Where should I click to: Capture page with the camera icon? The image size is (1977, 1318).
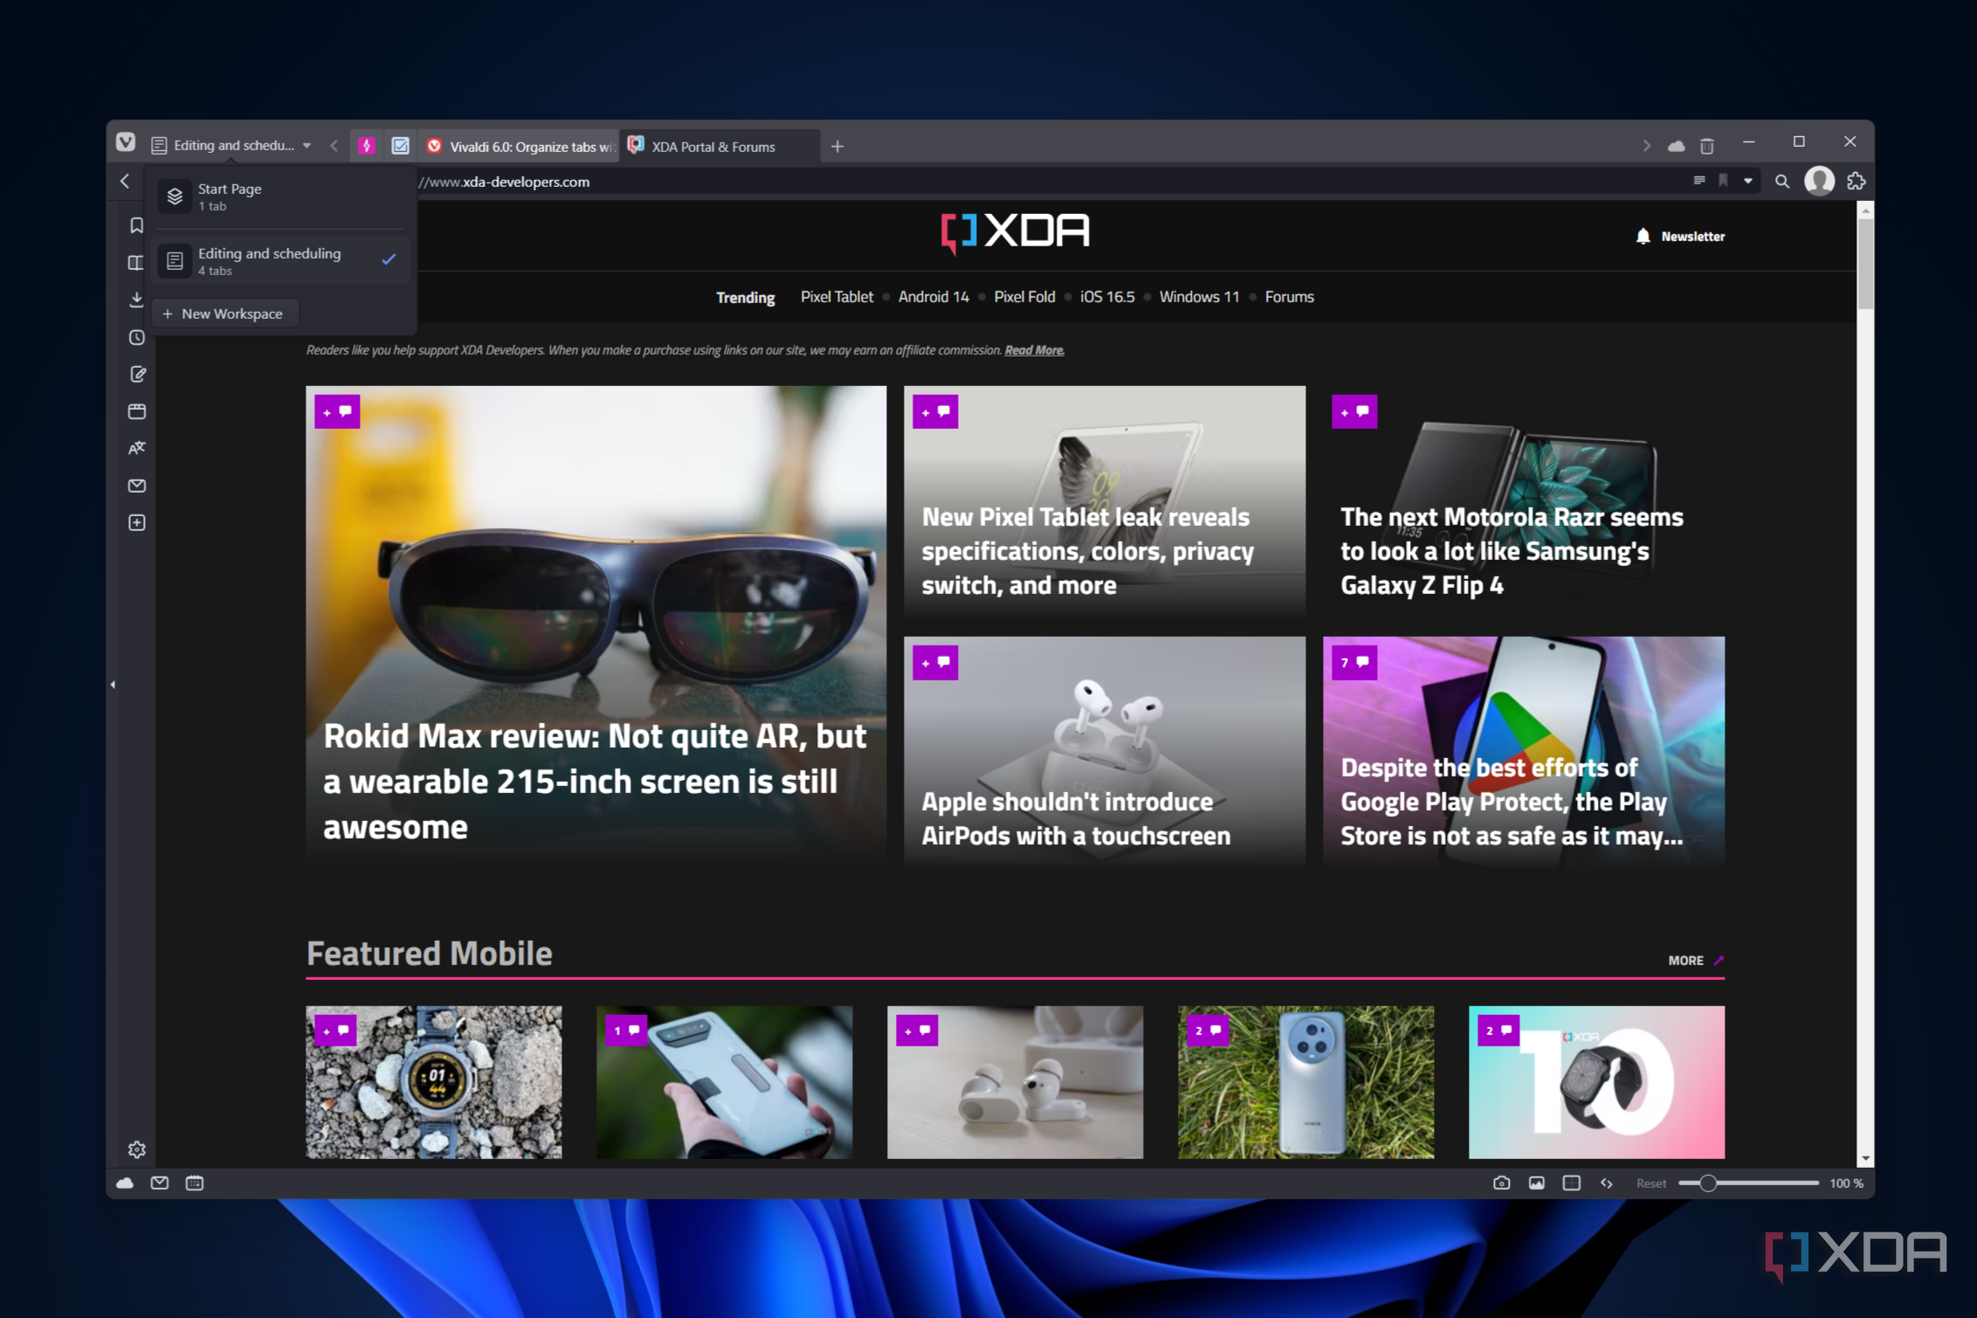pos(1501,1183)
